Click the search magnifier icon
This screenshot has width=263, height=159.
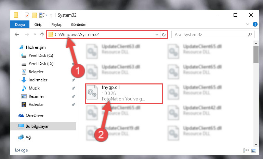[250, 35]
